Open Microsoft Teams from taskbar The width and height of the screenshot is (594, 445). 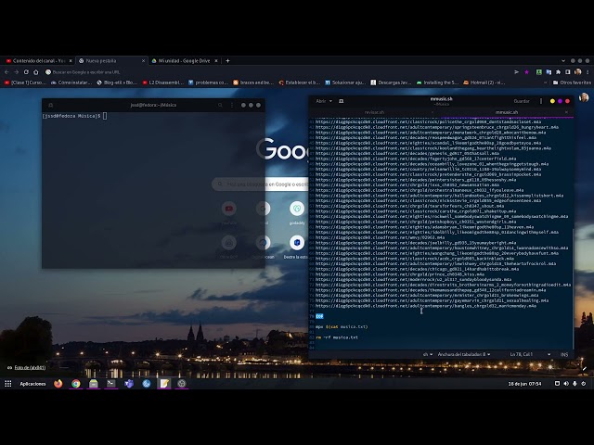[129, 384]
